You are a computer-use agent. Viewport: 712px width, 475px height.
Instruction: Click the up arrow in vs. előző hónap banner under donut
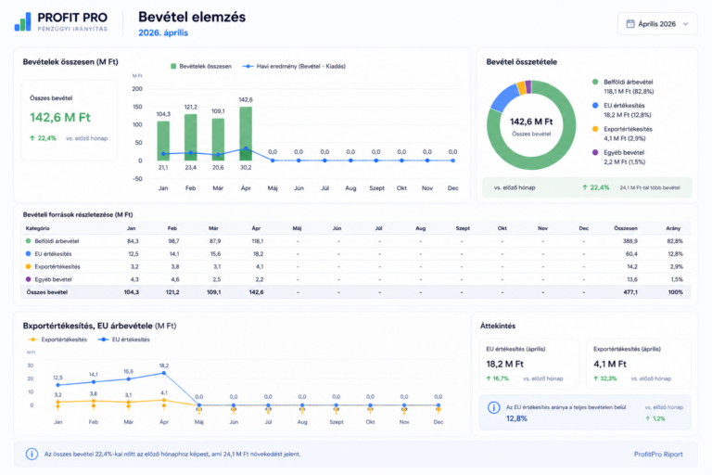tap(585, 187)
